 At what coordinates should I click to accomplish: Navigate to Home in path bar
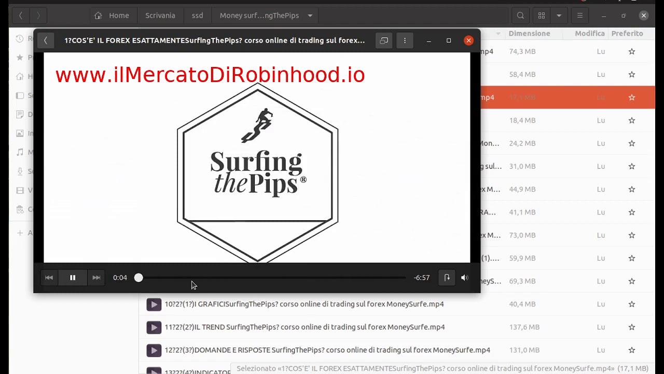113,16
